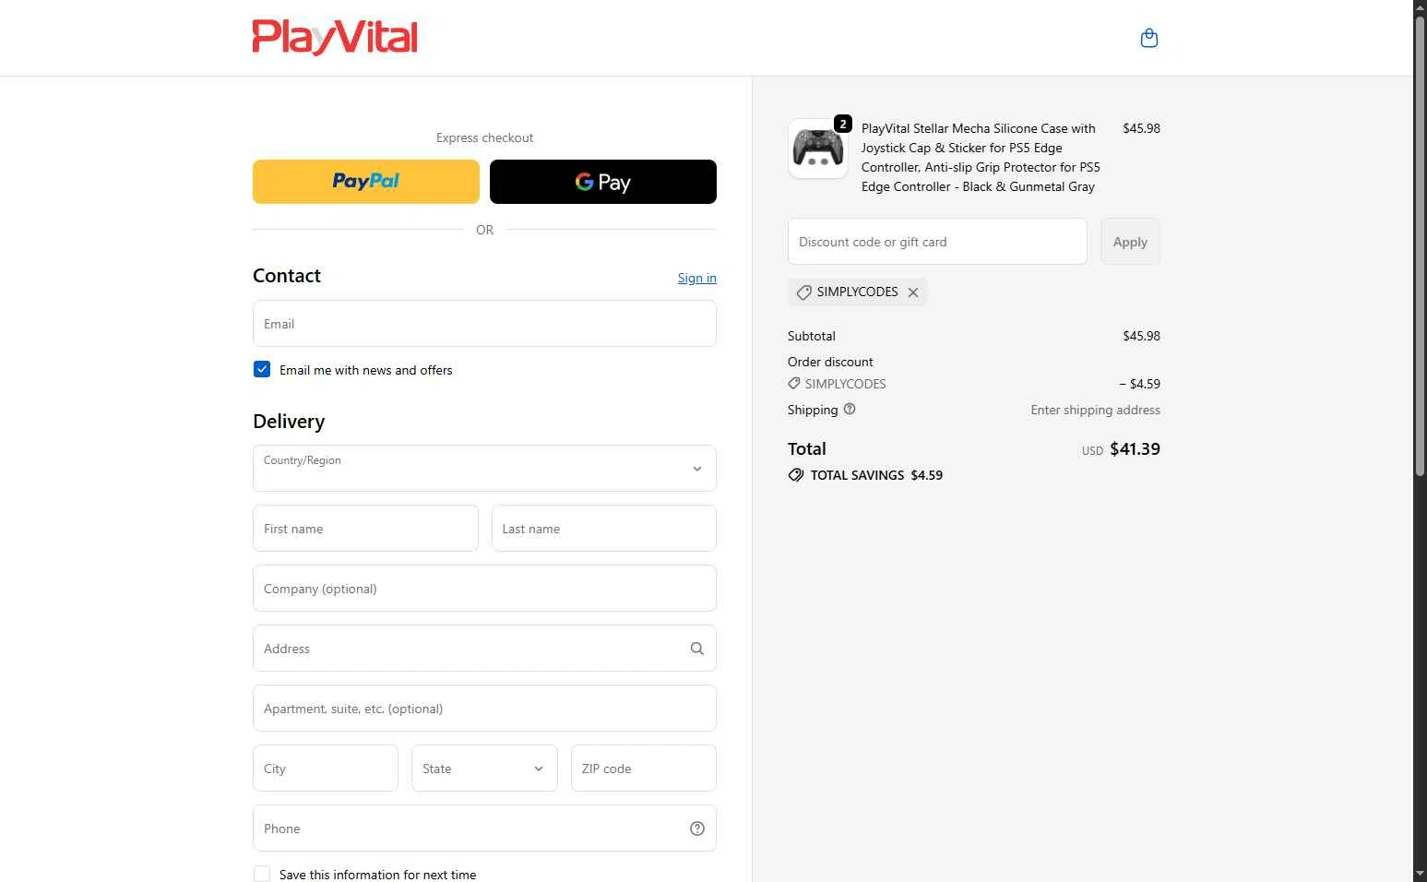Click the PS5 controller product thumbnail

click(x=818, y=149)
